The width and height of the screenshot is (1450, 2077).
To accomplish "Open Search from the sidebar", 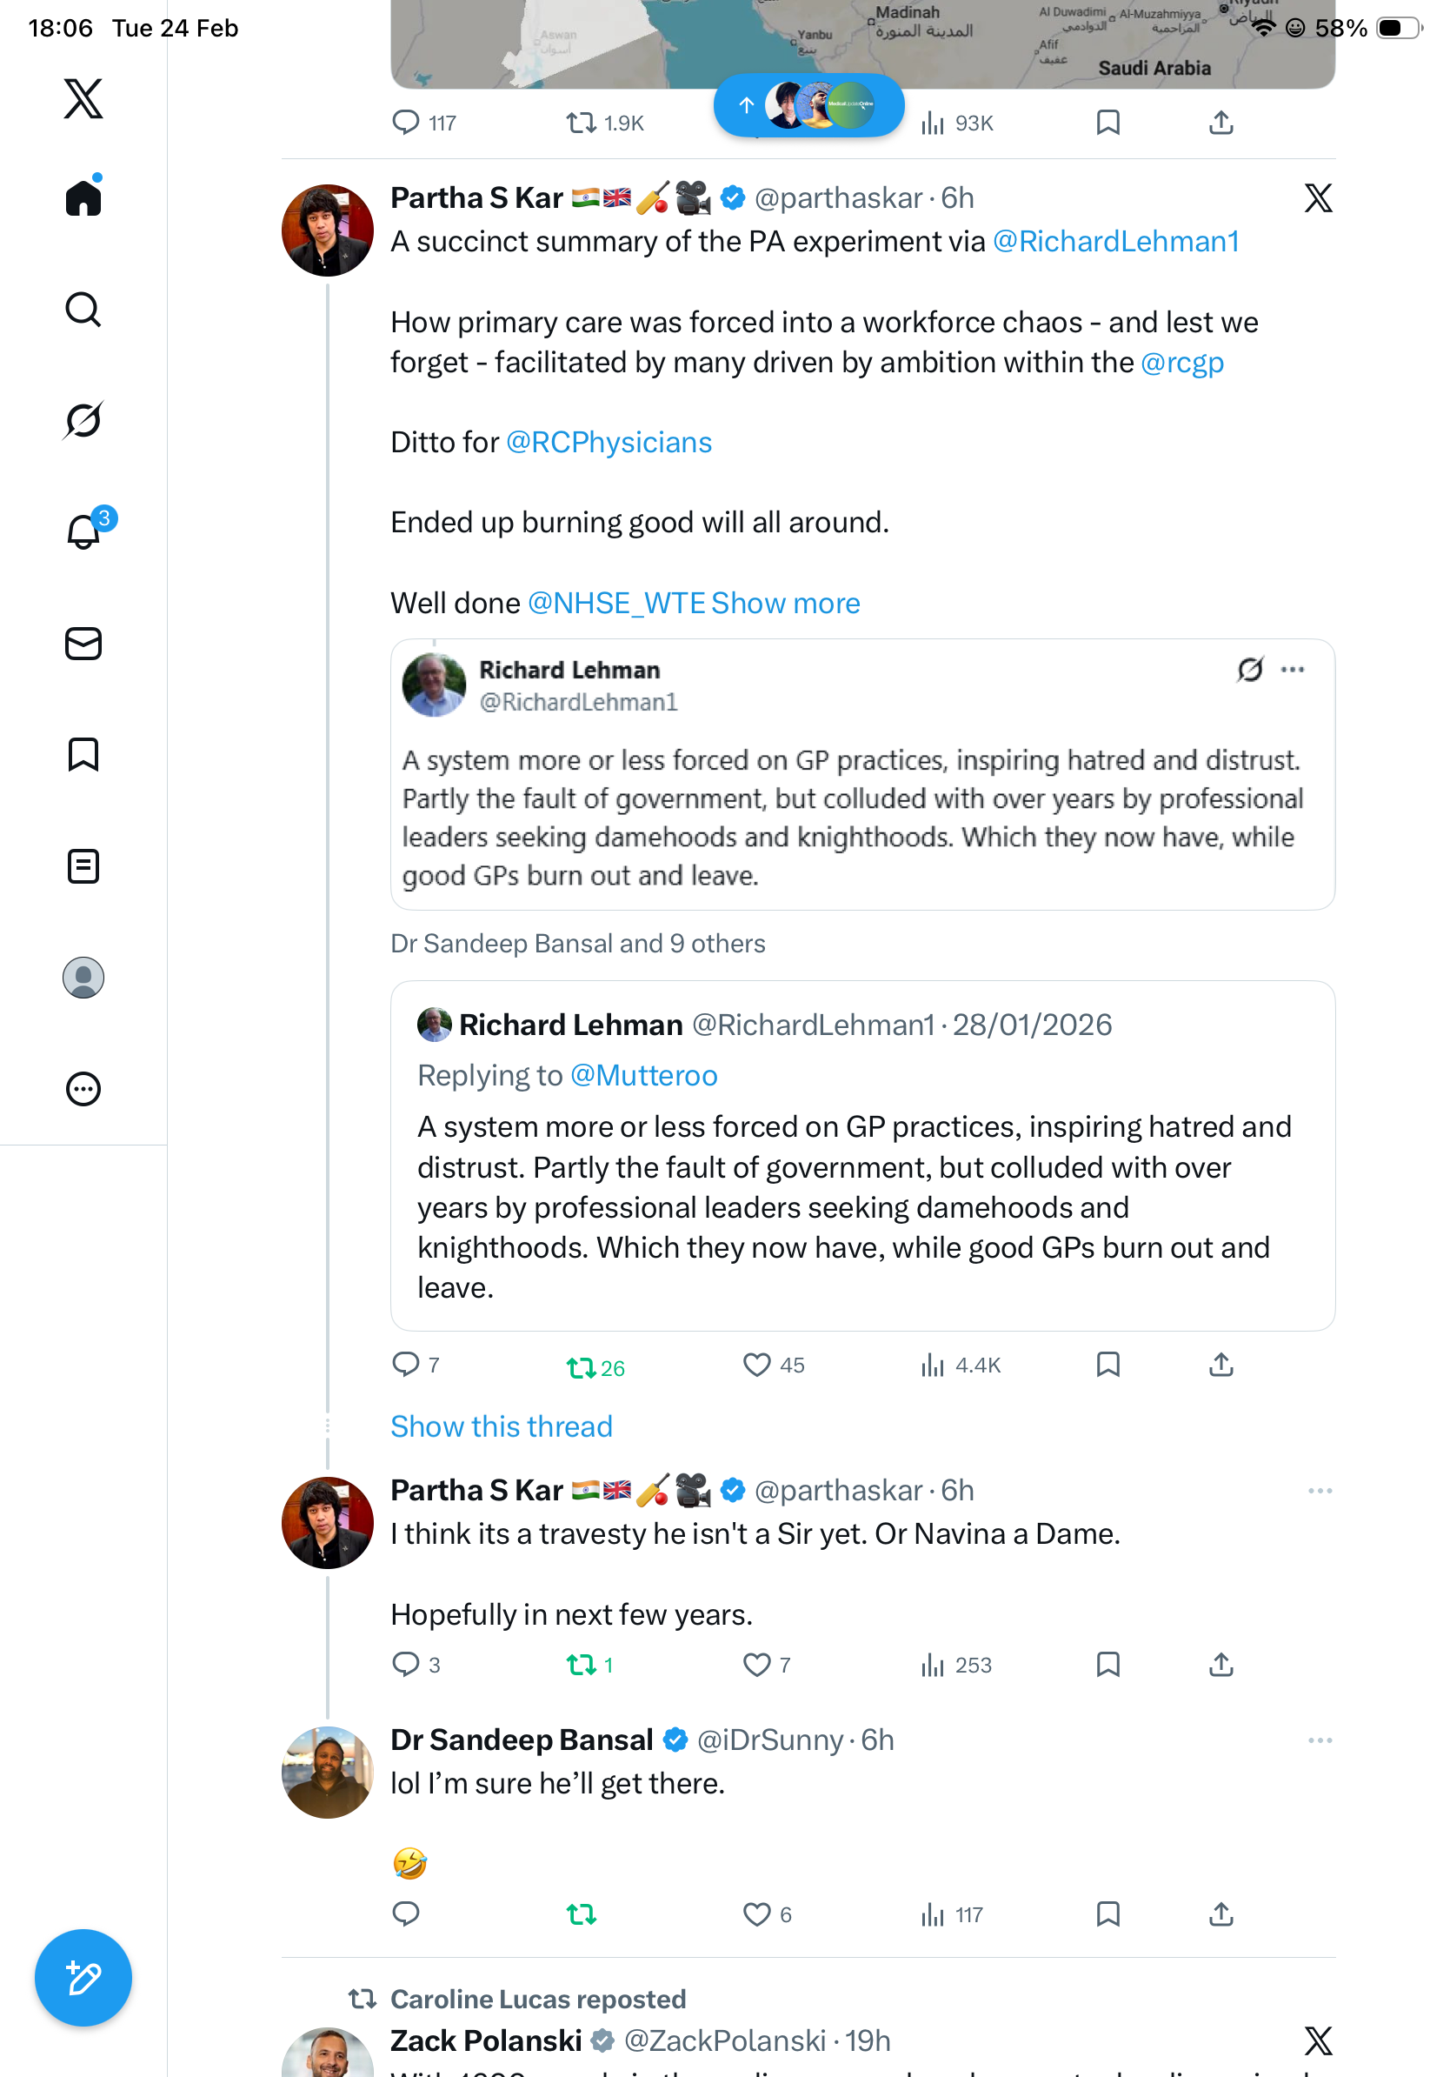I will click(x=83, y=310).
